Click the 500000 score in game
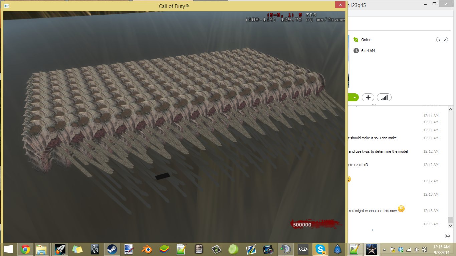Screen dimensions: 456x256 302,225
